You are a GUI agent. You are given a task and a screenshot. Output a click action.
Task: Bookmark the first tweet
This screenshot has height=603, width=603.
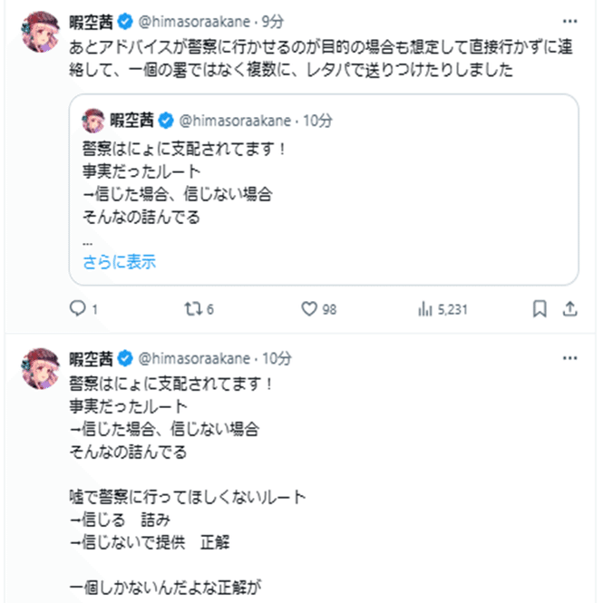tap(540, 309)
